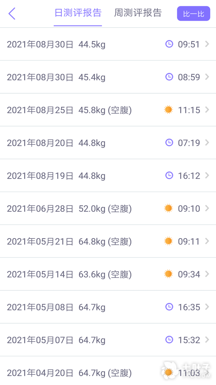Image resolution: width=216 pixels, height=385 pixels.
Task: Switch to 周测评报告 tab
Action: (138, 13)
